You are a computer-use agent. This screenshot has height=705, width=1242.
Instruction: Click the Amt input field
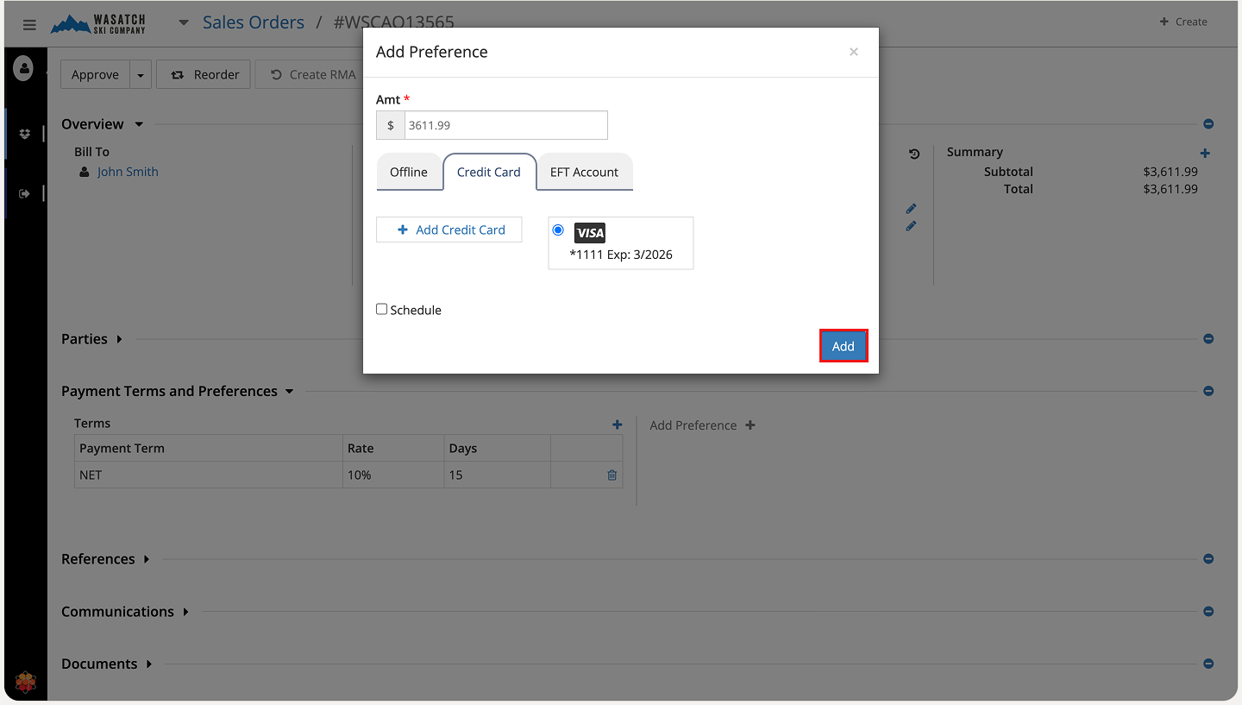pyautogui.click(x=505, y=125)
